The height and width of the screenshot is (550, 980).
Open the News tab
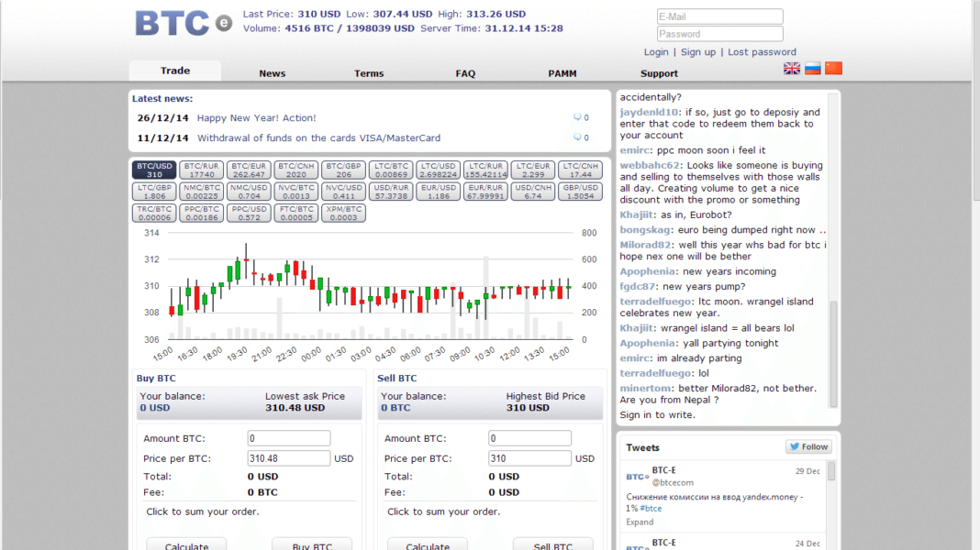pos(272,73)
